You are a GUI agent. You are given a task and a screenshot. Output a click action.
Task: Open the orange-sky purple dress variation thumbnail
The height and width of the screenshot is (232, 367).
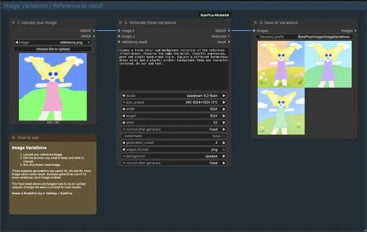281,64
